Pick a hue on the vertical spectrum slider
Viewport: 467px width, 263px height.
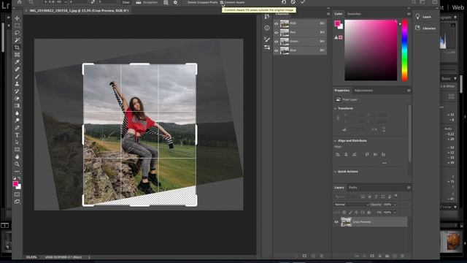pyautogui.click(x=404, y=50)
